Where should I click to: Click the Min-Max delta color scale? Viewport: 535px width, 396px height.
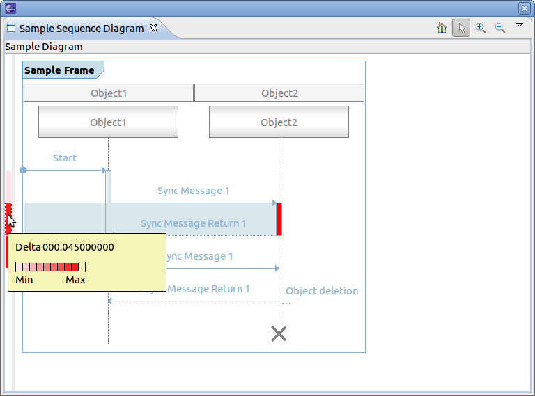(50, 267)
